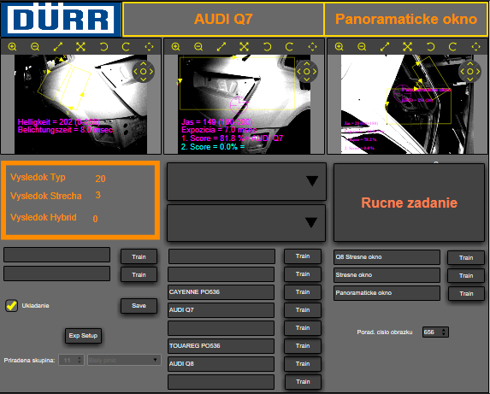Train the Stresne okno pattern
490x394 pixels.
(x=466, y=276)
